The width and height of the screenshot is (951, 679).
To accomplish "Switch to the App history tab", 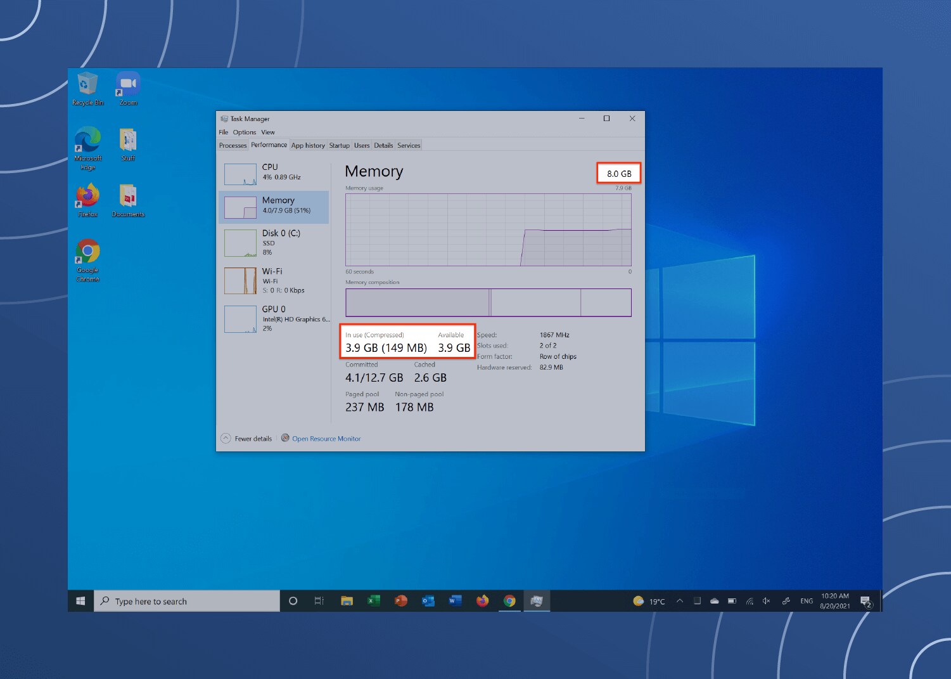I will [x=308, y=145].
